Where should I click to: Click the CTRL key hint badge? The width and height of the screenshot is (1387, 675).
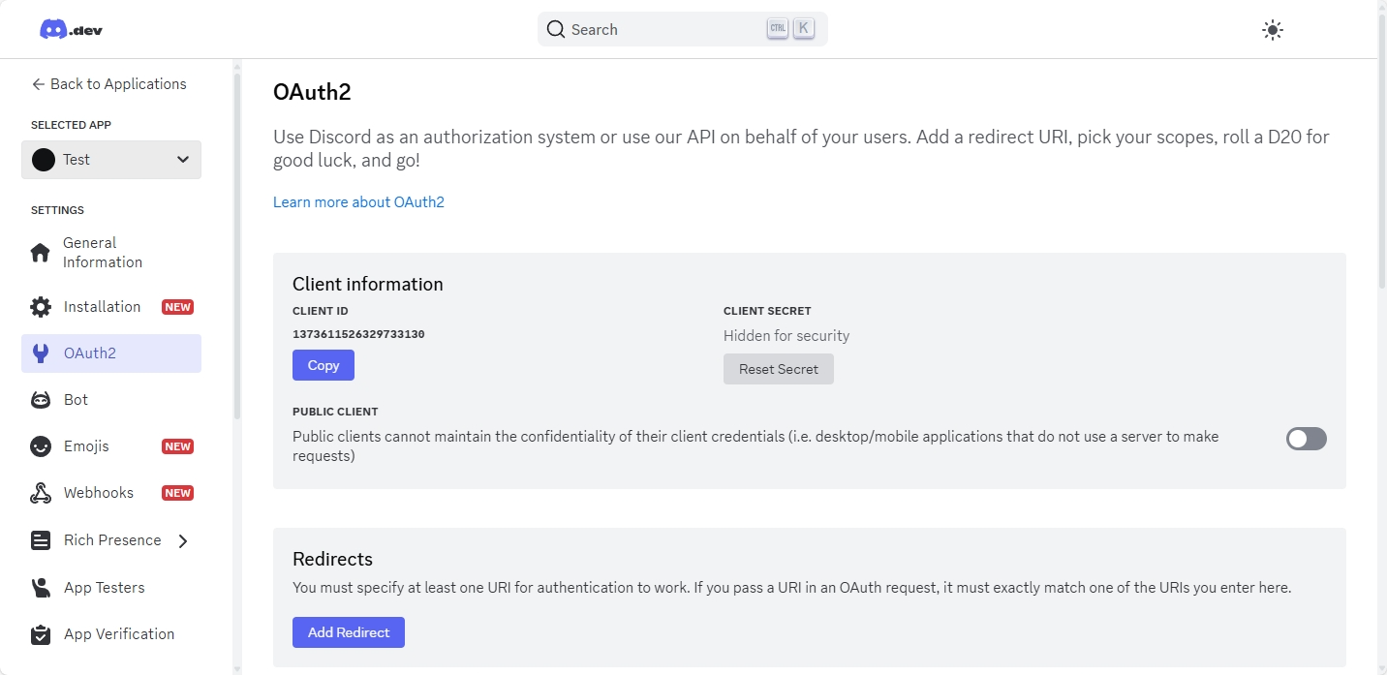tap(778, 29)
